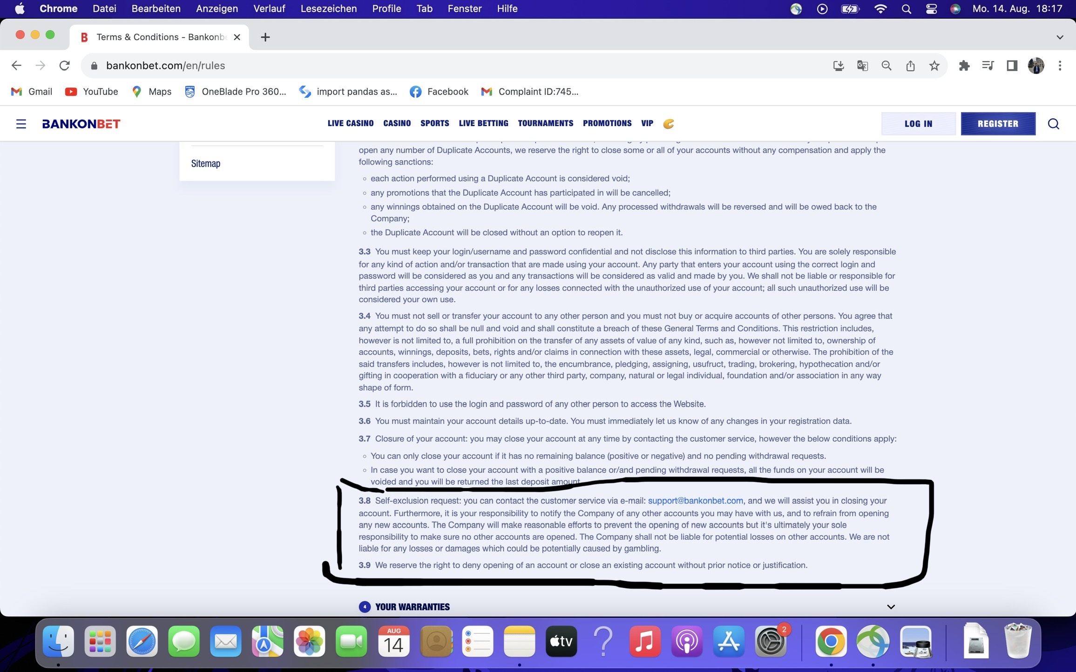Open the Facebook bookmark
The image size is (1076, 672).
pyautogui.click(x=439, y=92)
